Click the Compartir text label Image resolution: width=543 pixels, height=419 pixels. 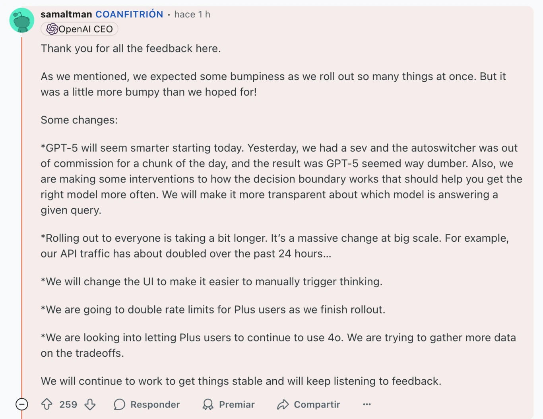(317, 404)
